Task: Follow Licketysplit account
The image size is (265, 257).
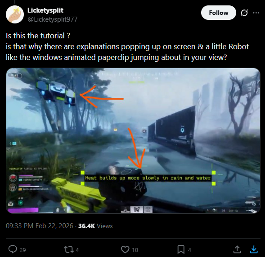Action: (x=219, y=13)
